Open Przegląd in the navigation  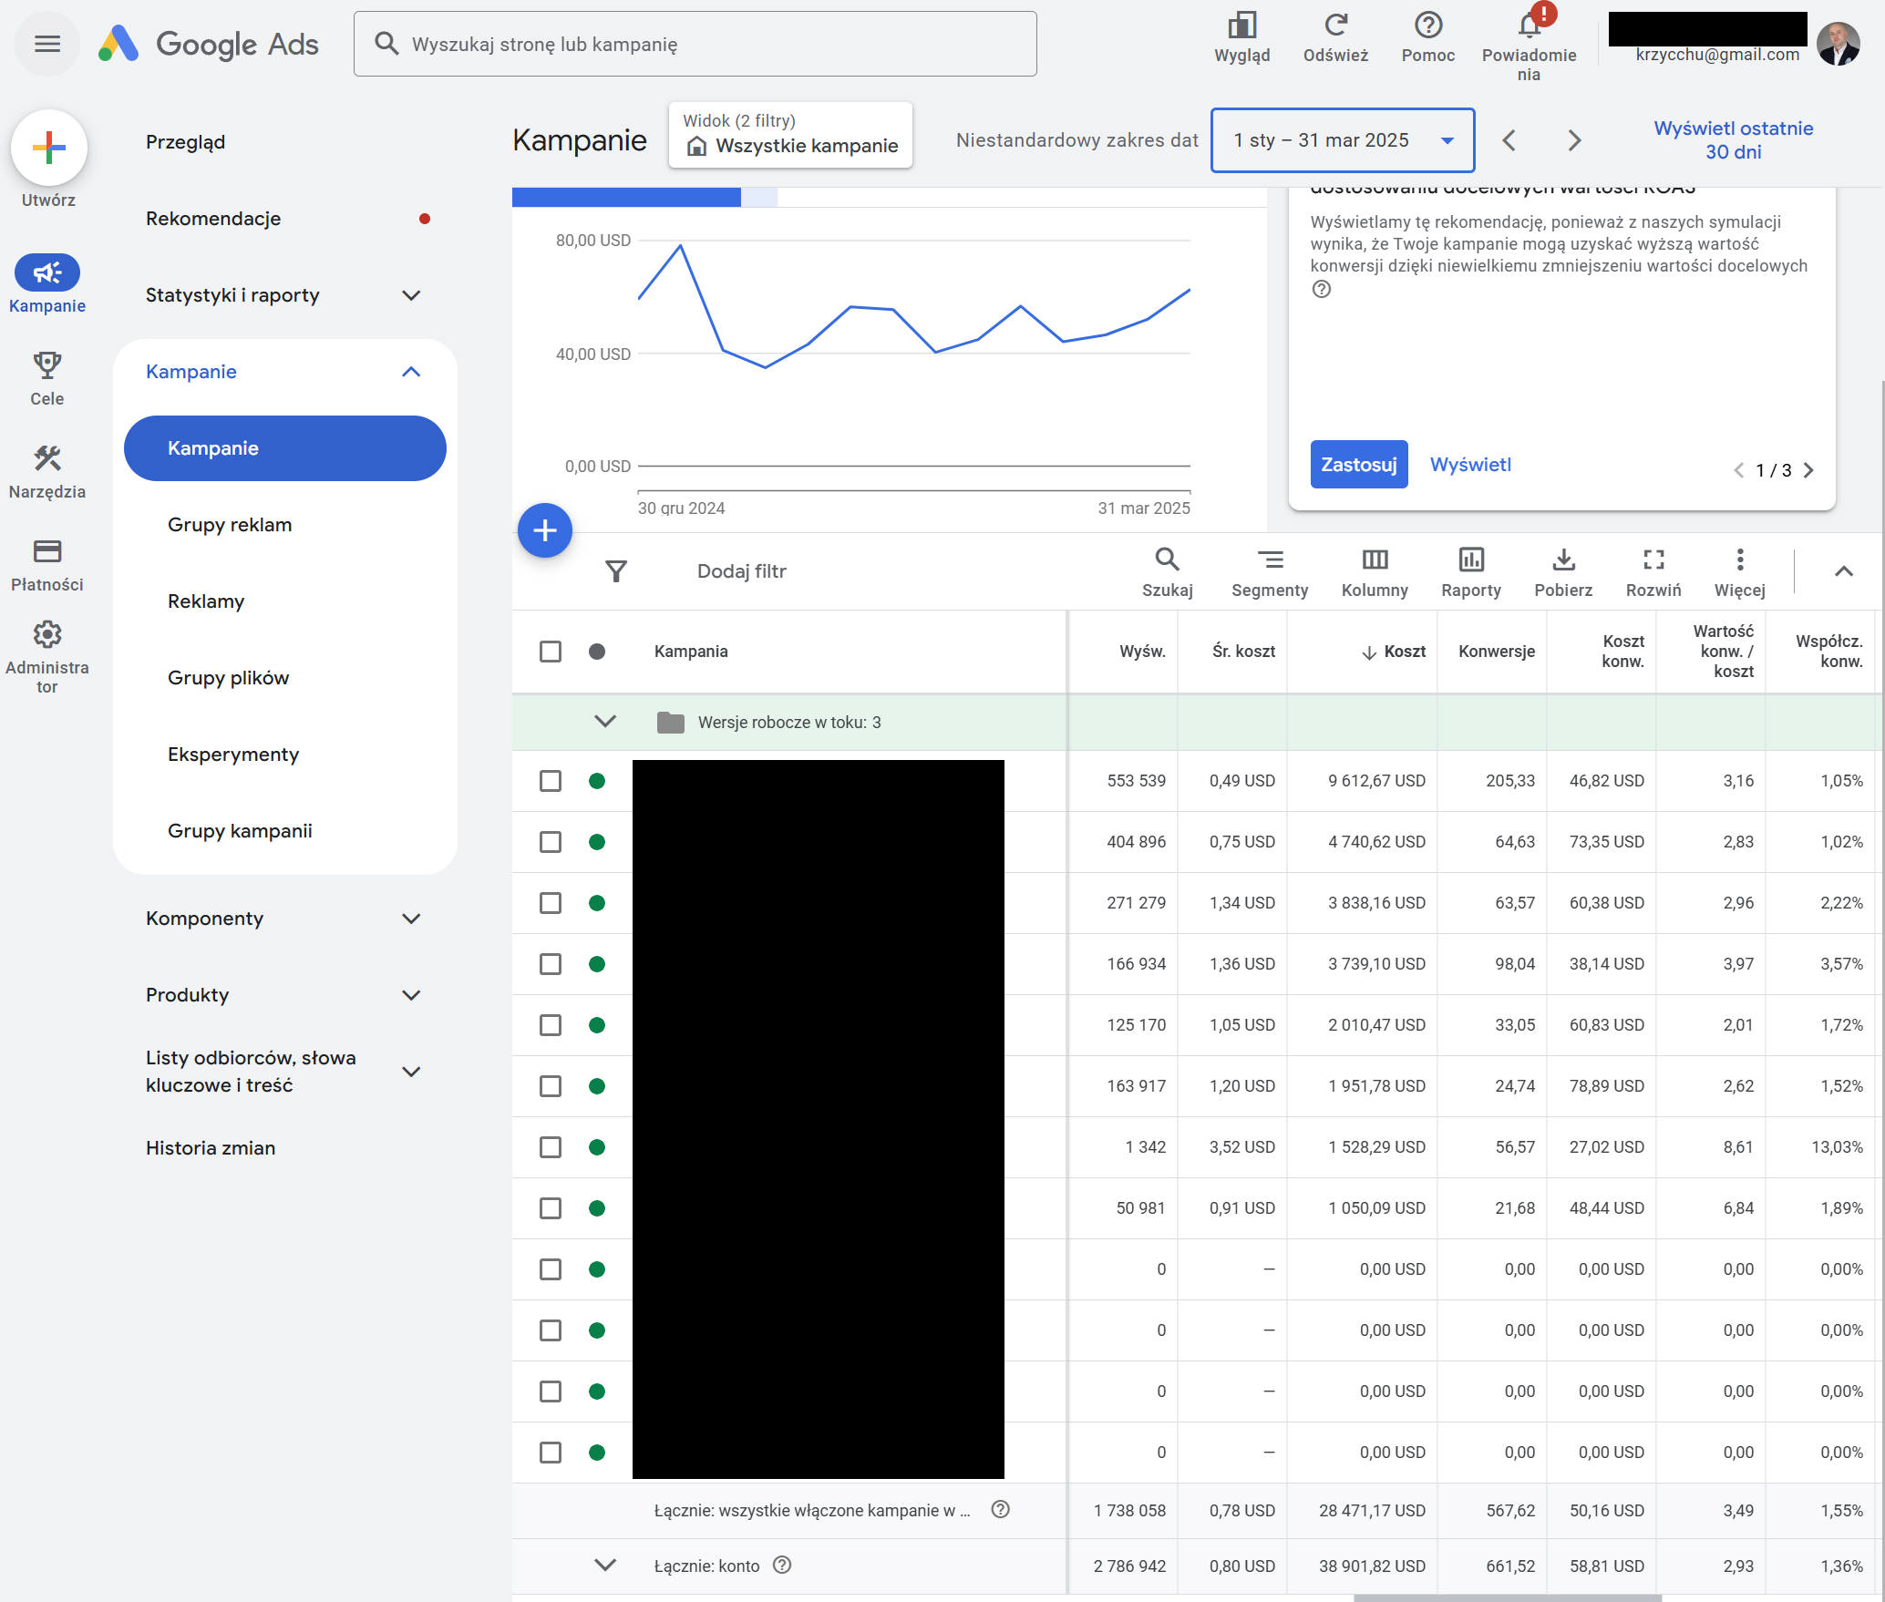pos(186,142)
